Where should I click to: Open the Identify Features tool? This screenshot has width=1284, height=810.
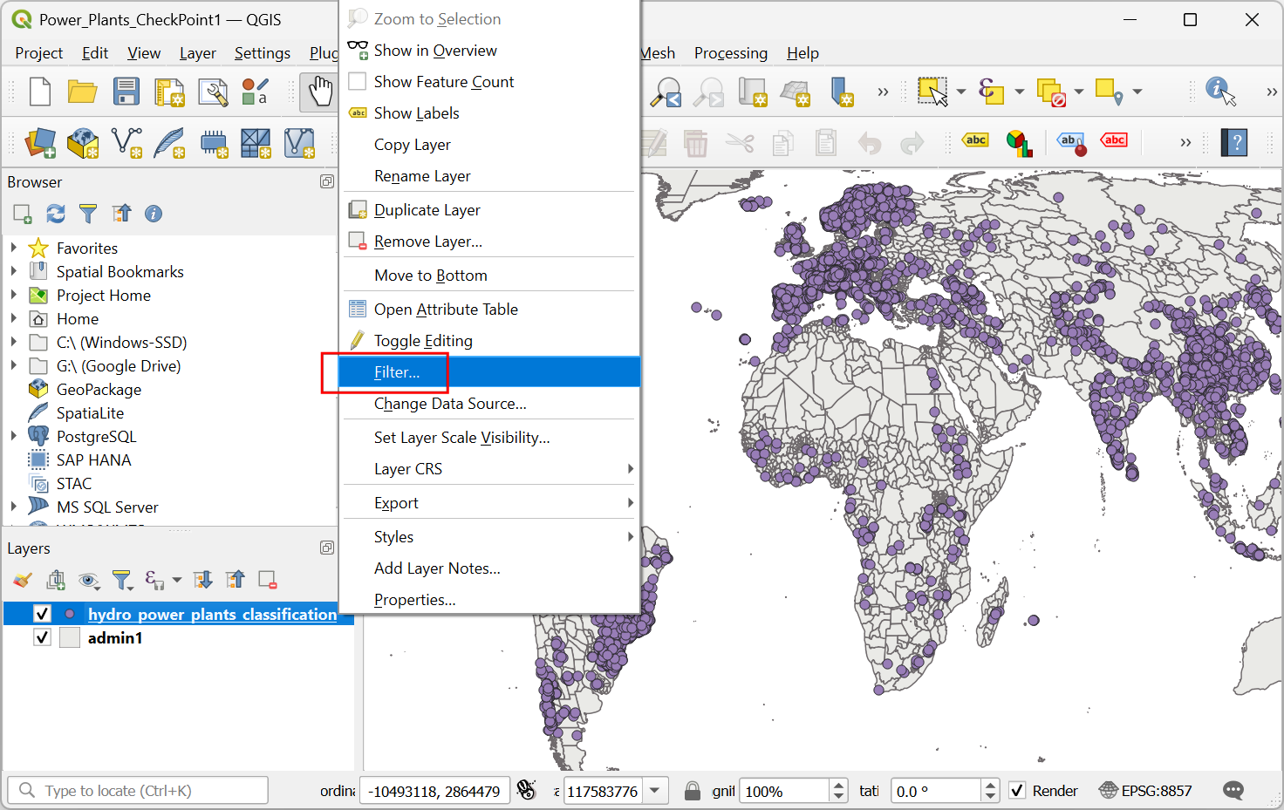(x=1220, y=91)
